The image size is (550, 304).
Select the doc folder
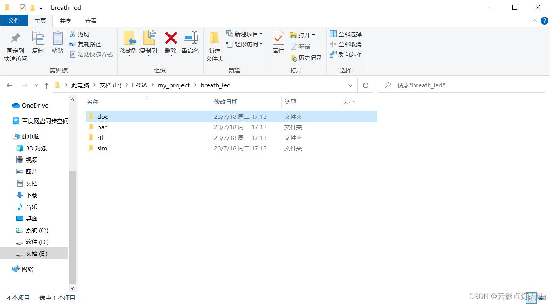tap(231, 117)
